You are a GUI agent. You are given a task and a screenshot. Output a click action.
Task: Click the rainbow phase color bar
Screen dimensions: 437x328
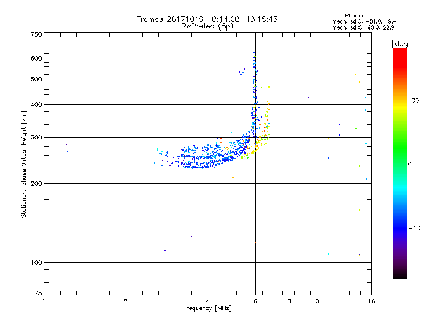tap(400, 163)
